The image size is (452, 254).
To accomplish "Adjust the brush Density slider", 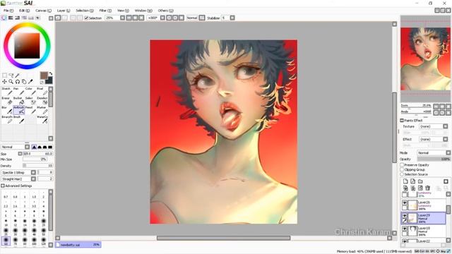I will (37, 166).
